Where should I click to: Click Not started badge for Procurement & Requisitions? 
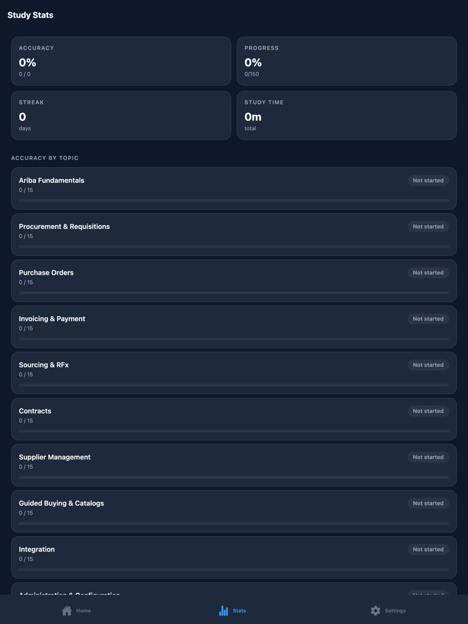click(x=428, y=226)
